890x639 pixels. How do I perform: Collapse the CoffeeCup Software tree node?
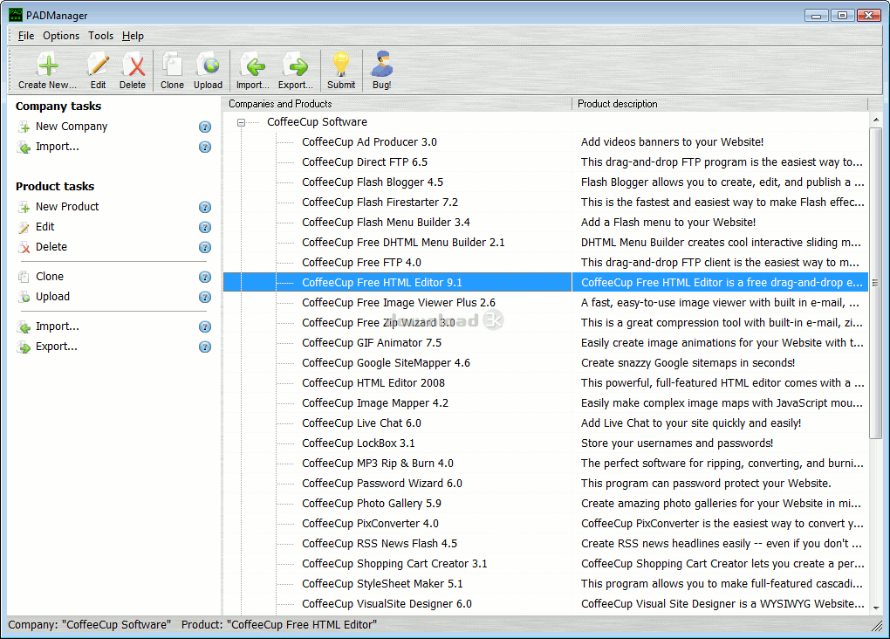point(241,122)
